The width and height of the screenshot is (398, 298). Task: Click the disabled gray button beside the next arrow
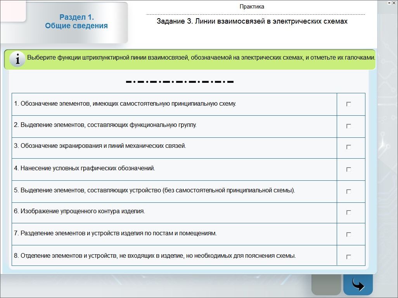326,285
